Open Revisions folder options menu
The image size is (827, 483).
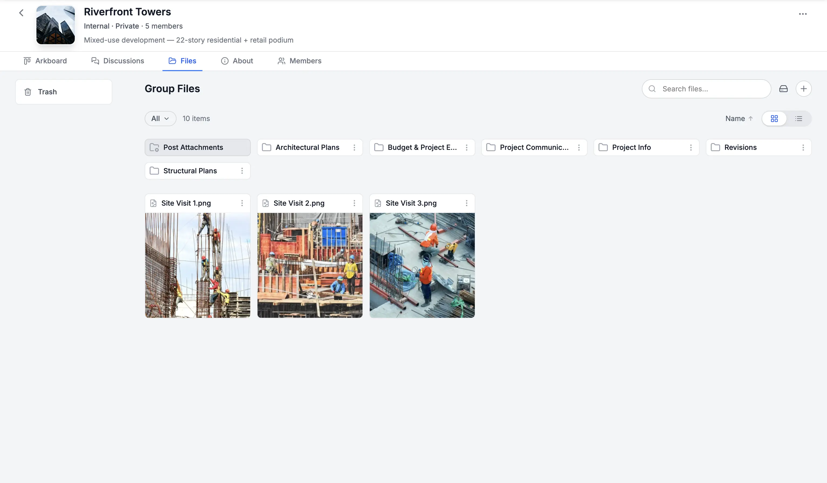click(803, 147)
